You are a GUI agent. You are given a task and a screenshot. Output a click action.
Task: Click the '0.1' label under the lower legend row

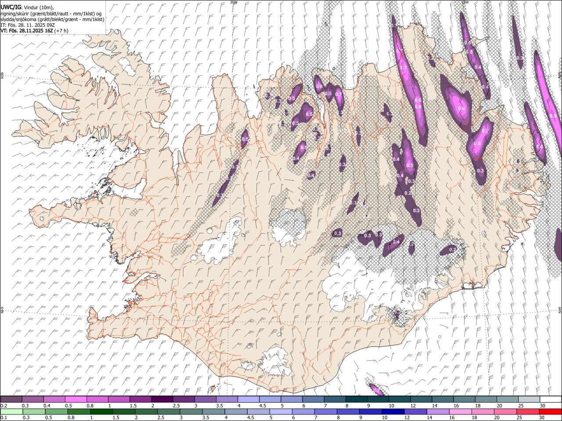(4, 418)
